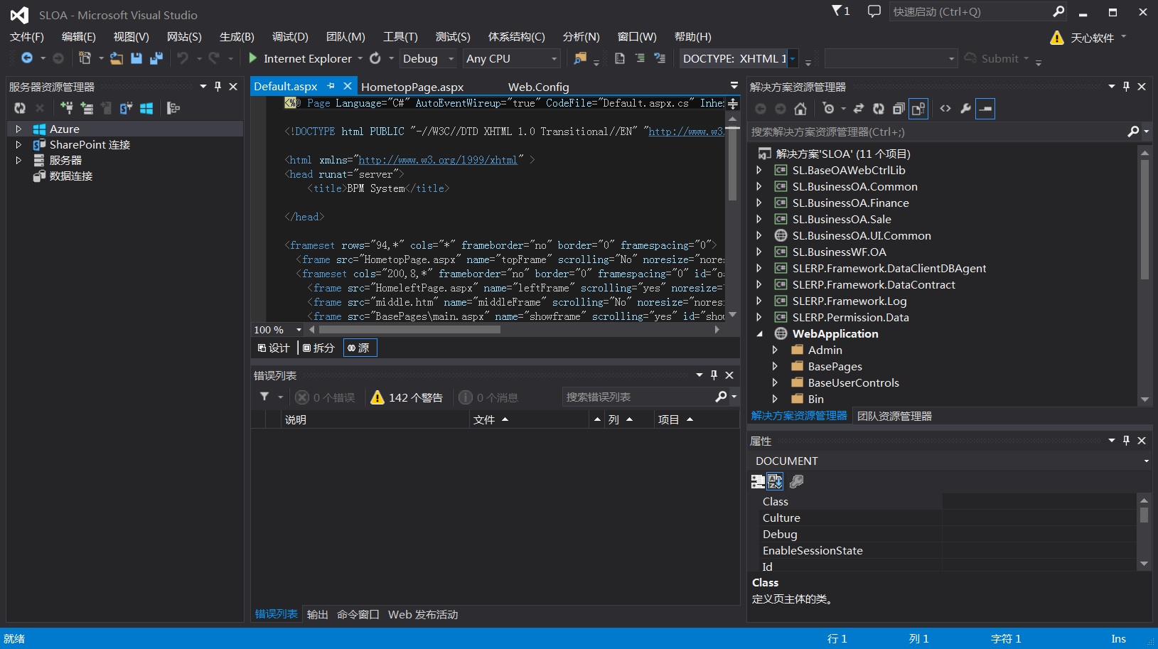Expand the Admin folder
Image resolution: width=1158 pixels, height=649 pixels.
pos(775,350)
